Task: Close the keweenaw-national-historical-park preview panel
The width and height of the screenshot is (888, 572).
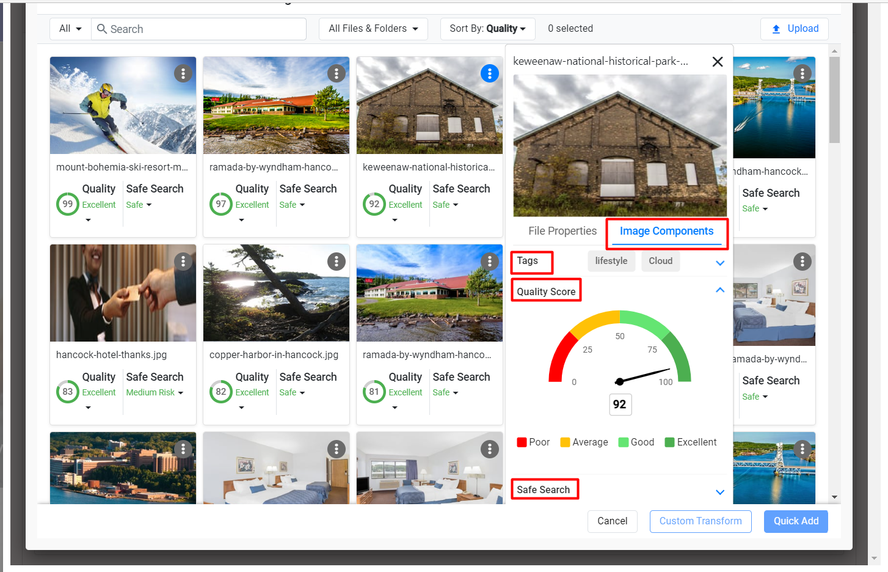Action: click(718, 62)
